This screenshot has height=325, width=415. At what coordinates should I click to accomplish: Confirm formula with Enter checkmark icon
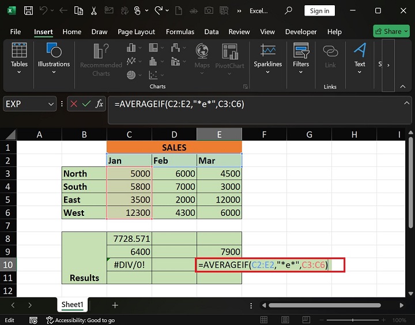click(86, 104)
